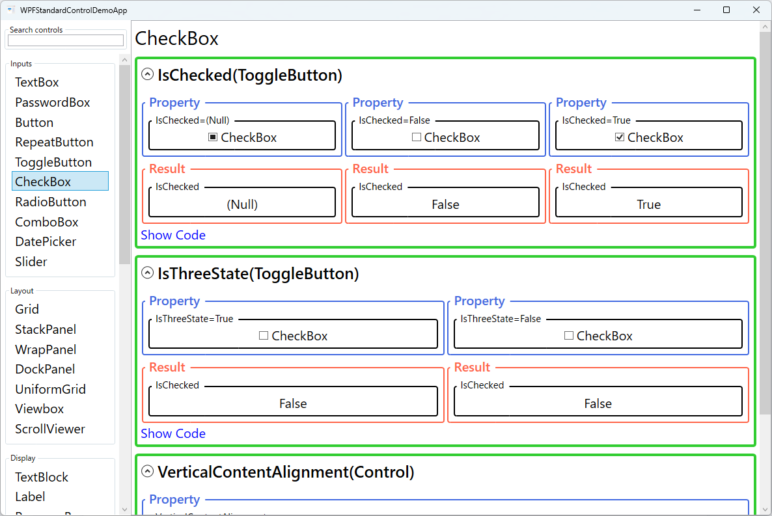Viewport: 772px width, 516px height.
Task: Click the CheckBox page heading
Action: click(x=177, y=38)
